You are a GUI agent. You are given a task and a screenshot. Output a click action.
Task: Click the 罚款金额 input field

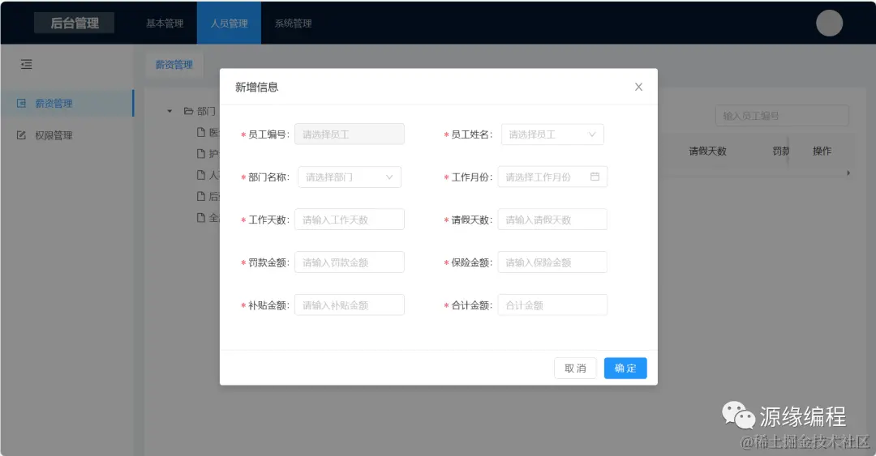click(350, 262)
